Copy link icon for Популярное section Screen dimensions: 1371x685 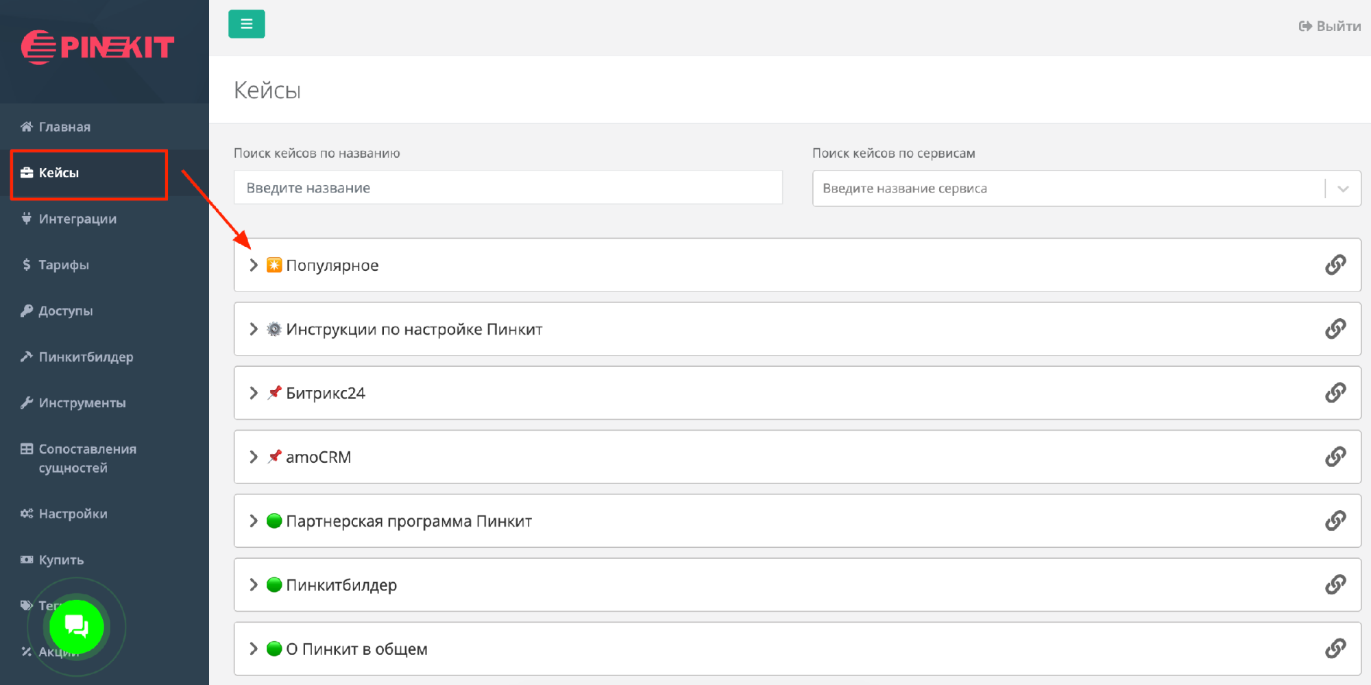click(1335, 265)
